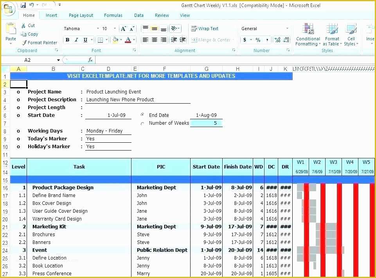
Task: Activate the Format Painter
Action: tap(40, 43)
